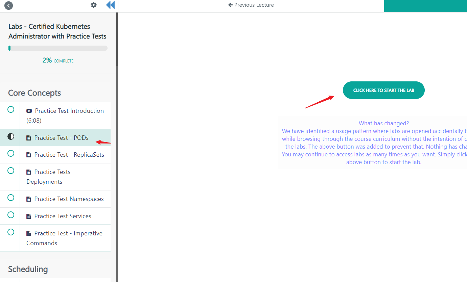Toggle completion circle for Deployments tests
Image resolution: width=467 pixels, height=282 pixels.
(x=11, y=171)
